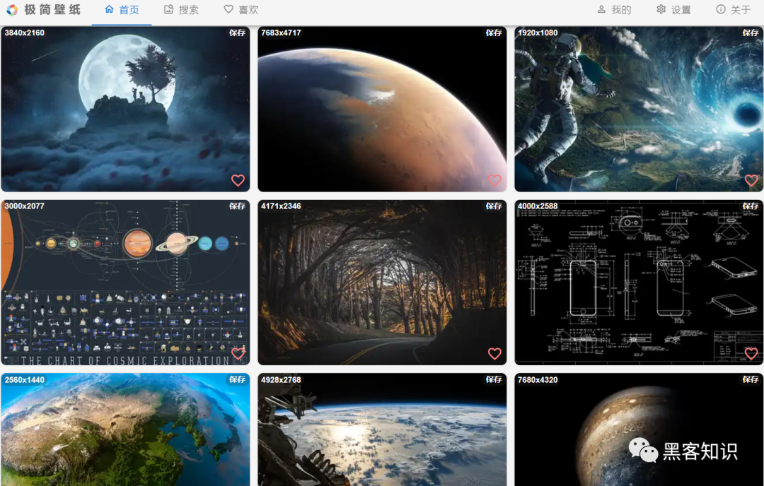Click the 3840x2160 resolution label
Image resolution: width=764 pixels, height=486 pixels.
pos(24,32)
